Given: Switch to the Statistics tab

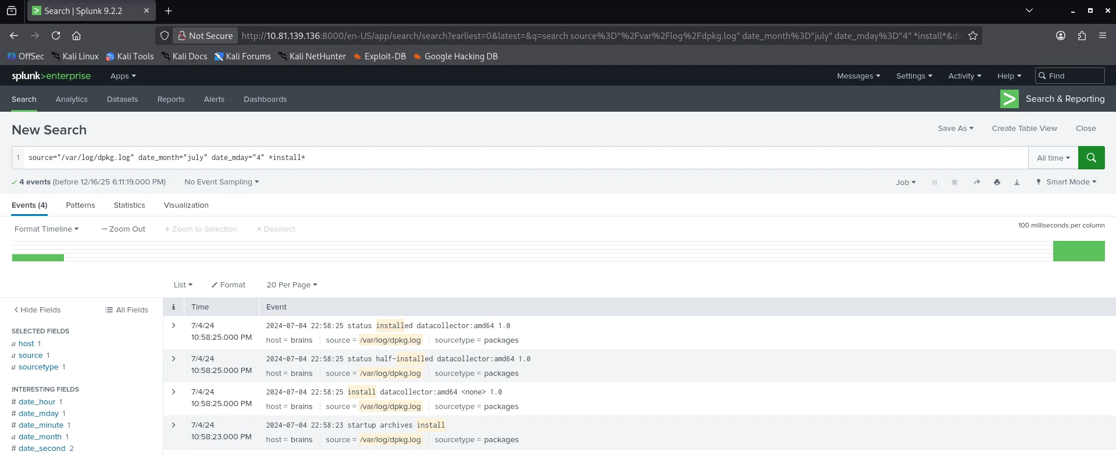Looking at the screenshot, I should [129, 205].
